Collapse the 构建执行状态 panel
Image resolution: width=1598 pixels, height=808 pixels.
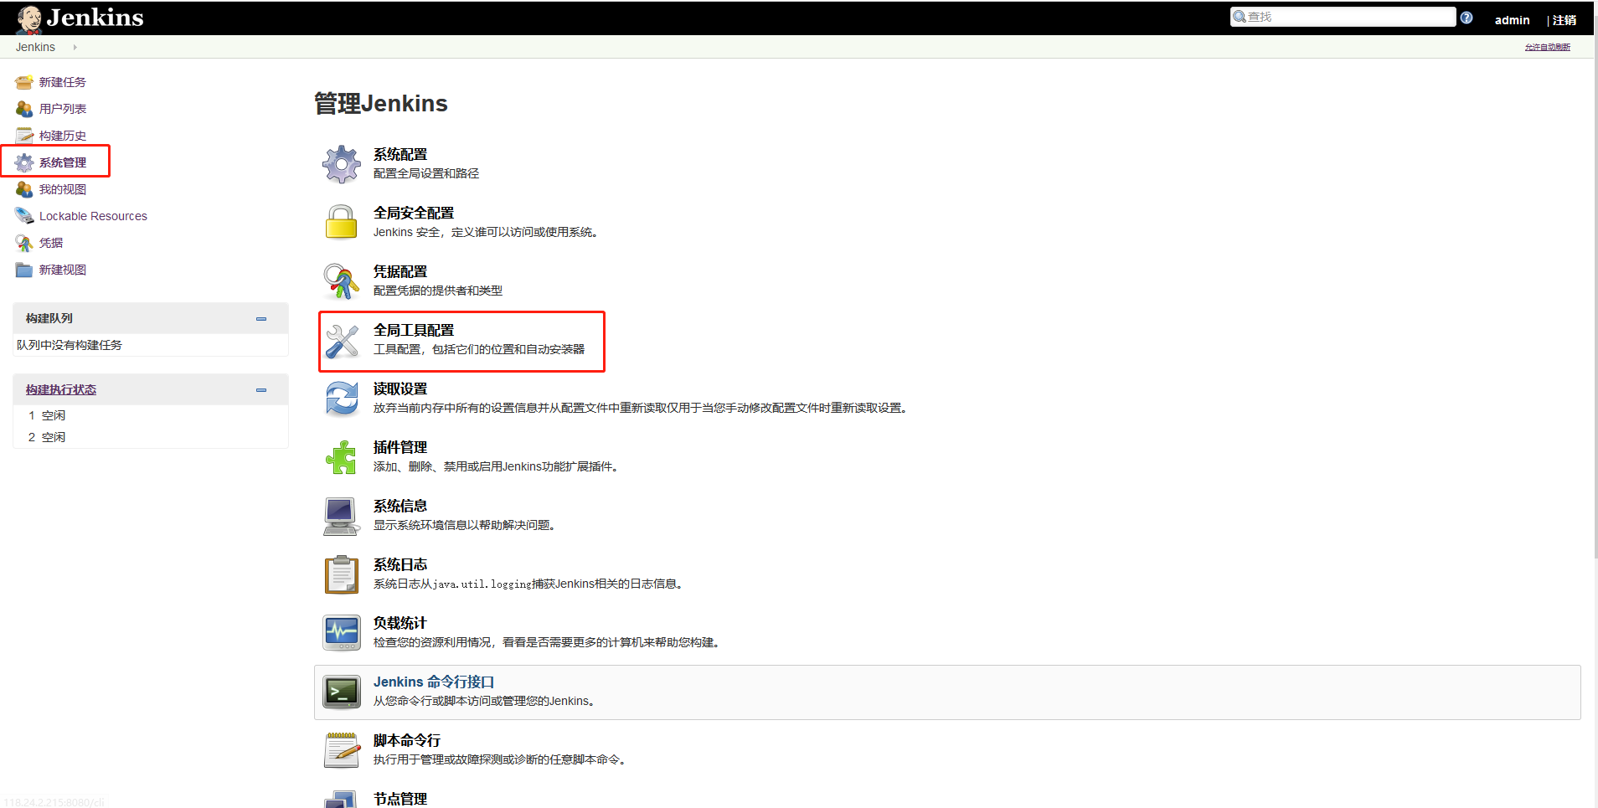click(261, 390)
